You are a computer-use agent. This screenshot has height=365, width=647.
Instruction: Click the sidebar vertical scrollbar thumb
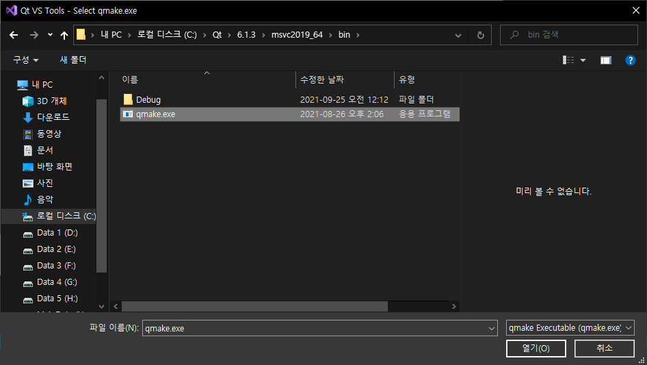point(101,186)
